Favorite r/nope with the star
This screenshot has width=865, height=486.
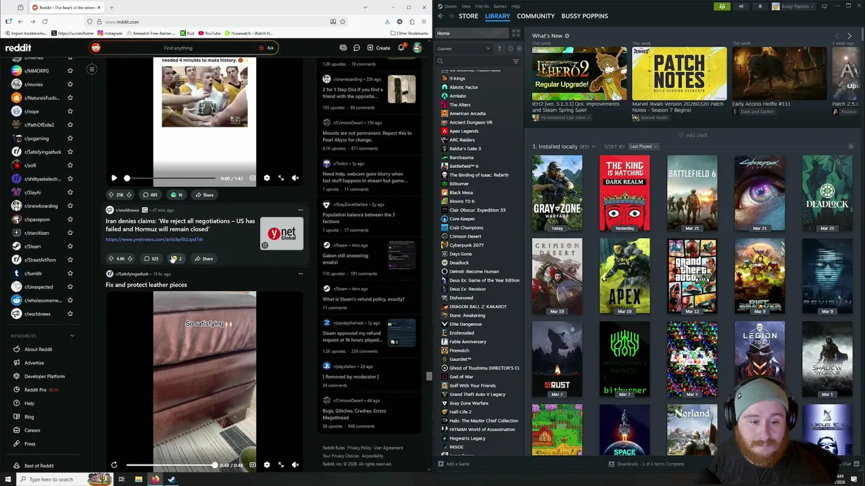pyautogui.click(x=70, y=111)
